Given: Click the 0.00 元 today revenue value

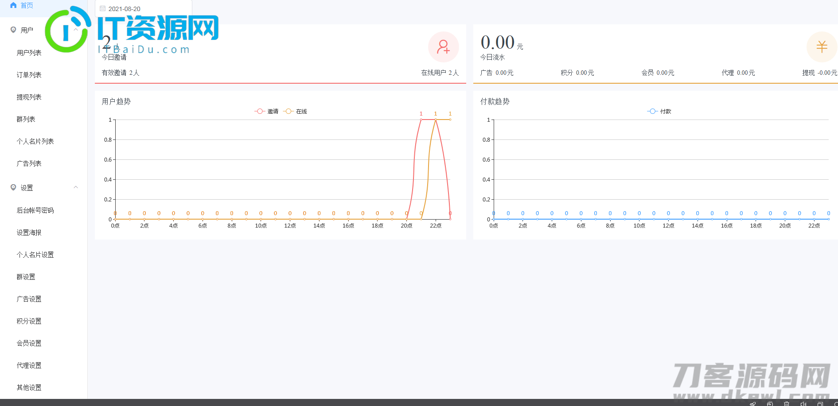Looking at the screenshot, I should 502,43.
